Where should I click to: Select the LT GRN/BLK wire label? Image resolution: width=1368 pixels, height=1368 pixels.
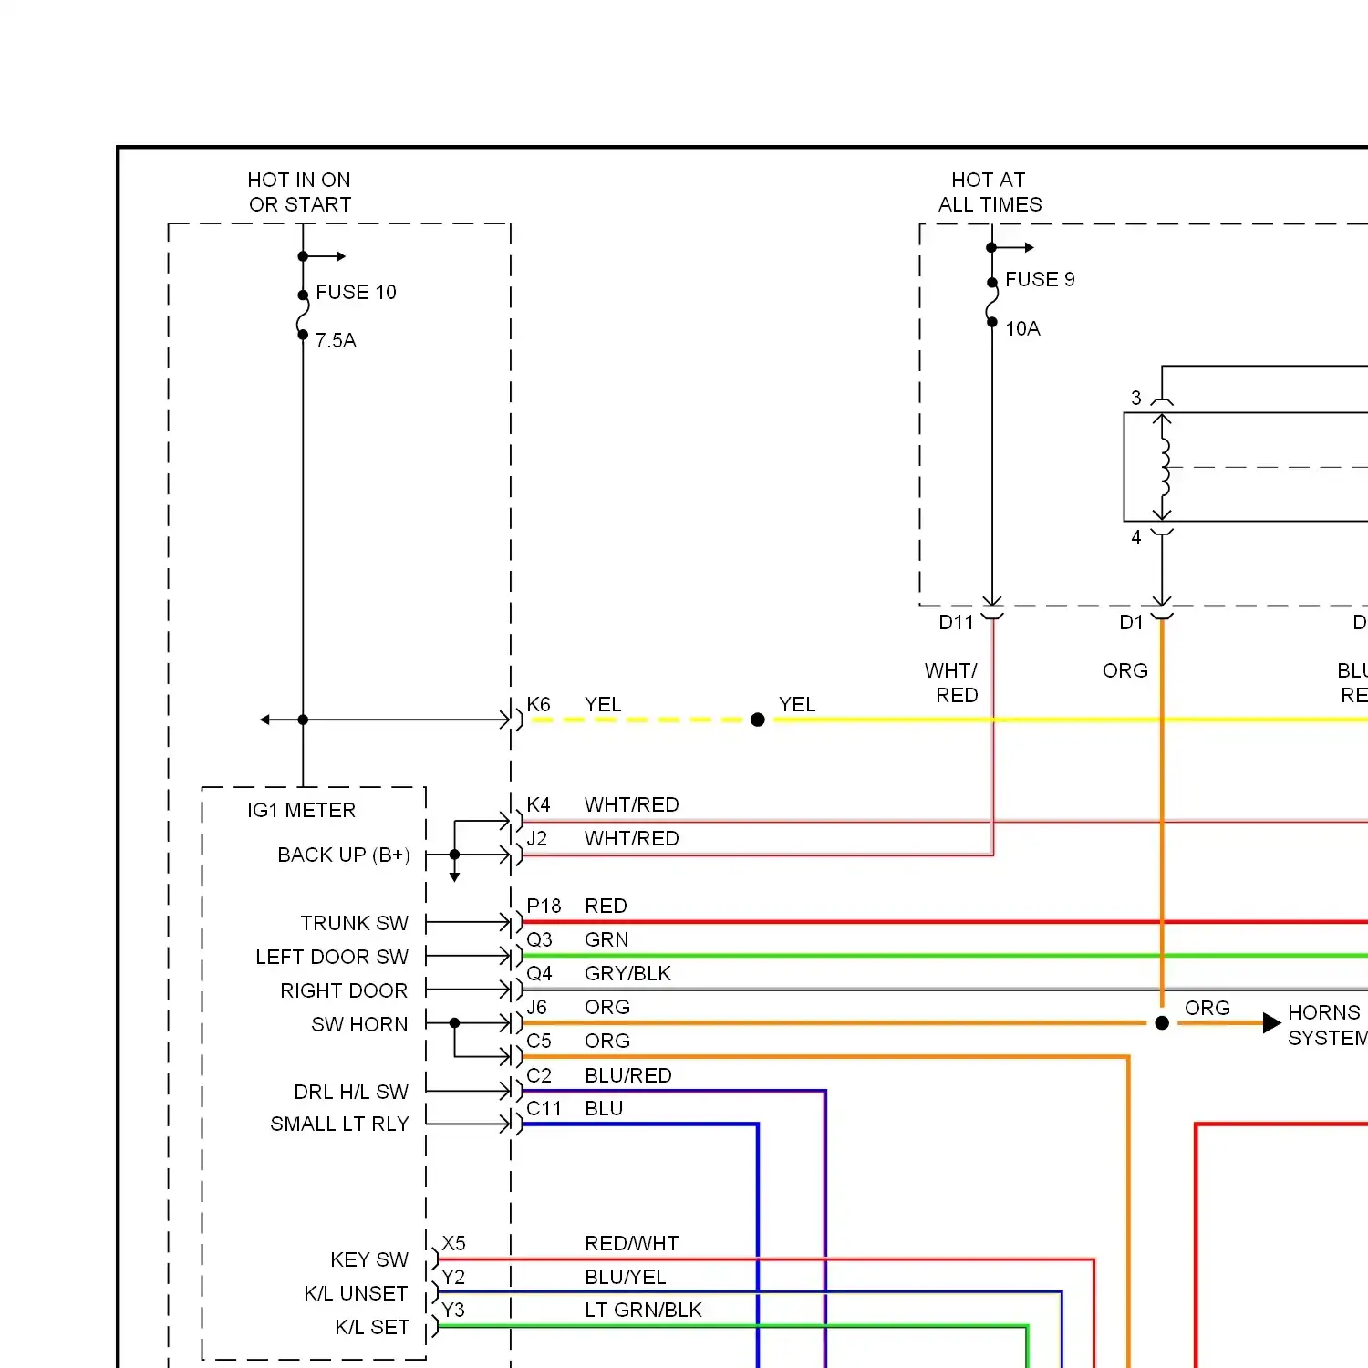[x=643, y=1310]
